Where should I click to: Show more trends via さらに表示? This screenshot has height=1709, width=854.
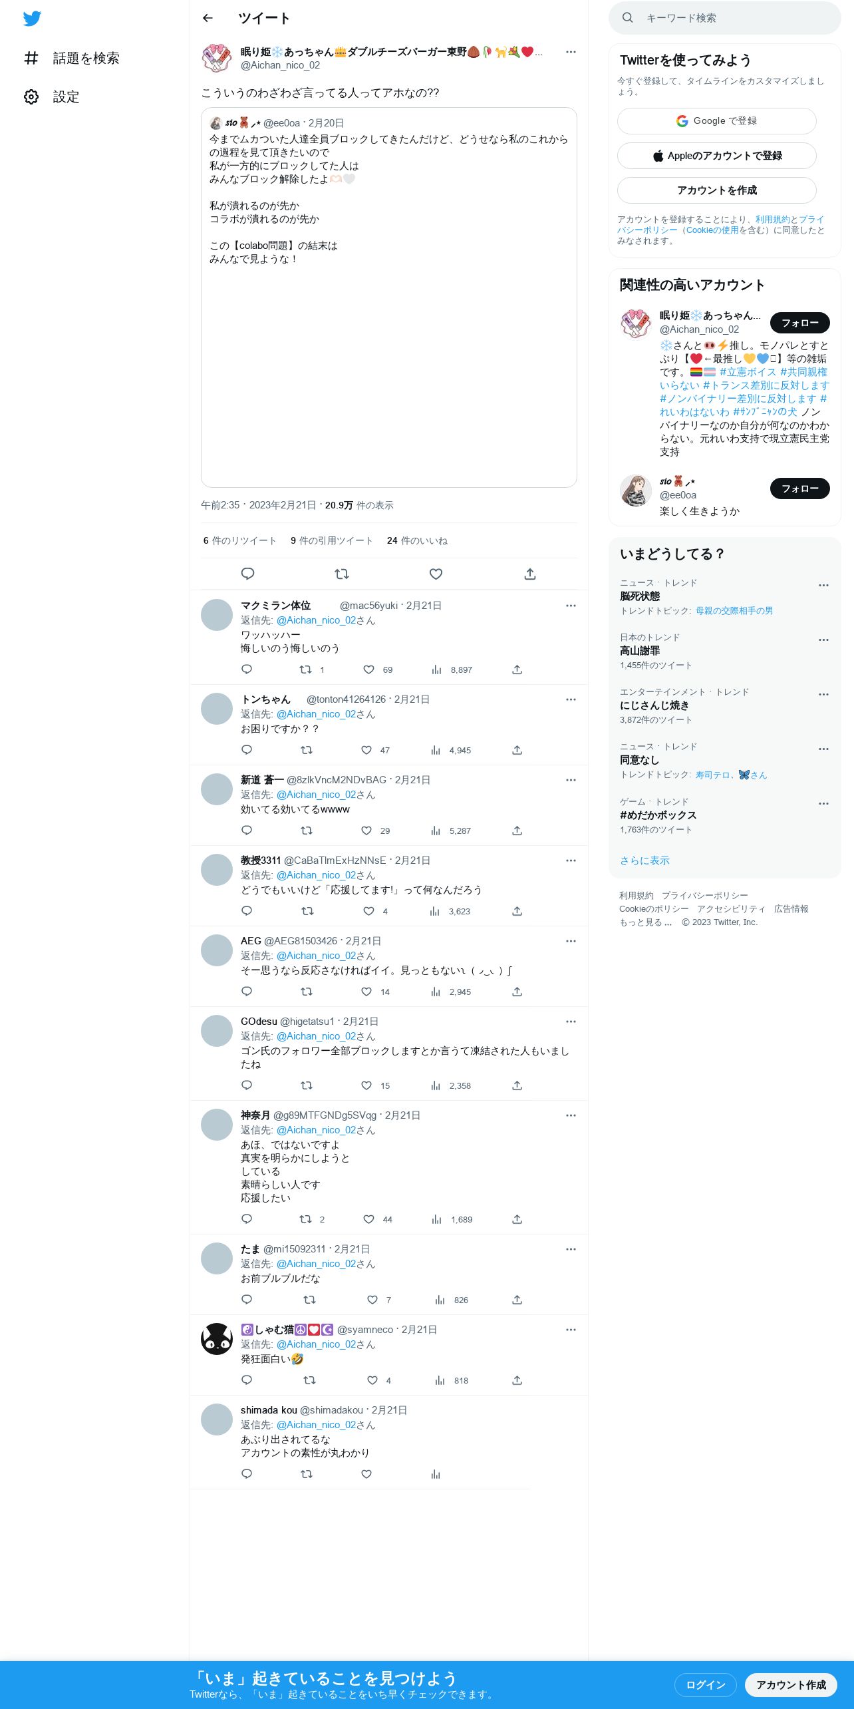[644, 860]
